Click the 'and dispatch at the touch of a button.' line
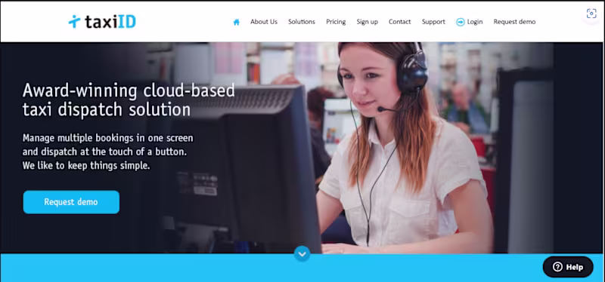 coord(104,152)
